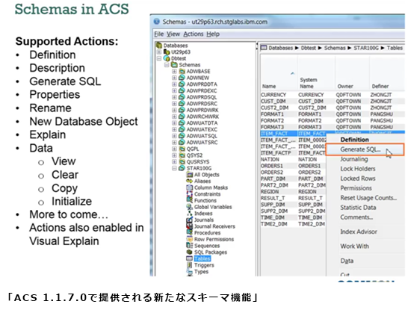Click the Constraints icon

(x=190, y=194)
